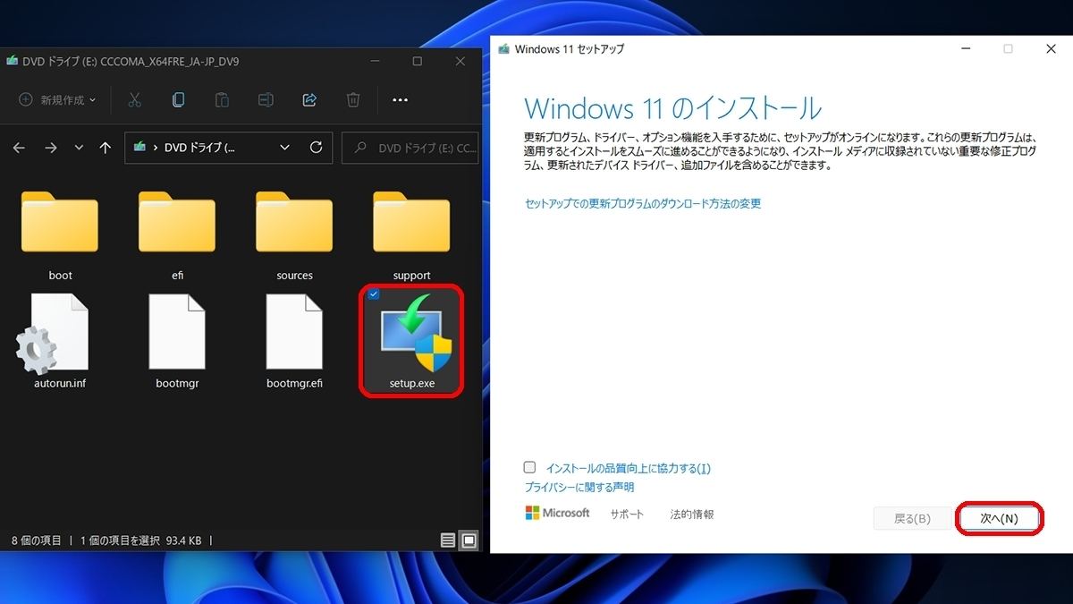
Task: Minimize the Explorer window
Action: coord(376,62)
